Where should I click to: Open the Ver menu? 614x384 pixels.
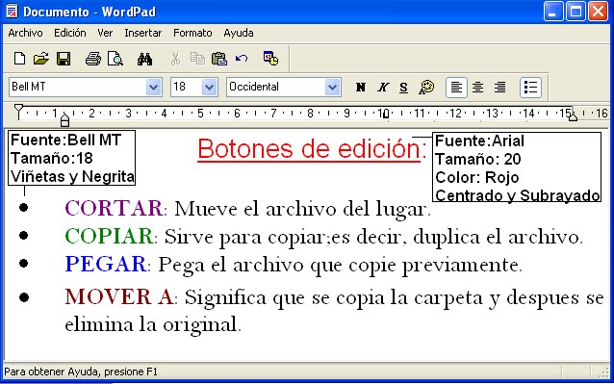tap(105, 33)
